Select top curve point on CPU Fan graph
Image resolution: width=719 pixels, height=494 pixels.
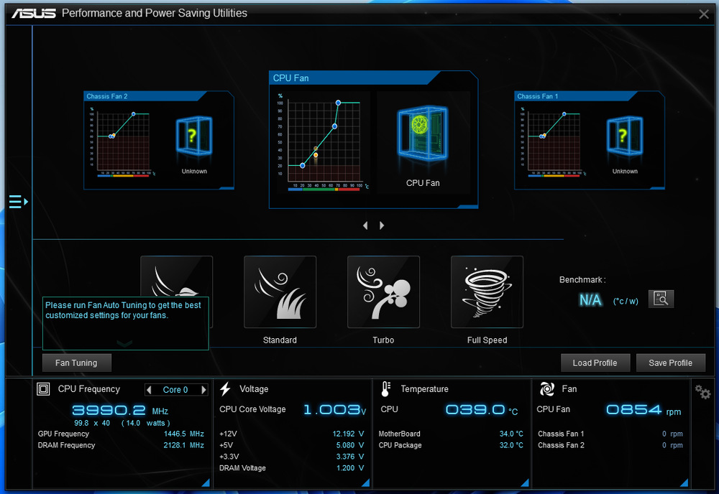tap(338, 103)
